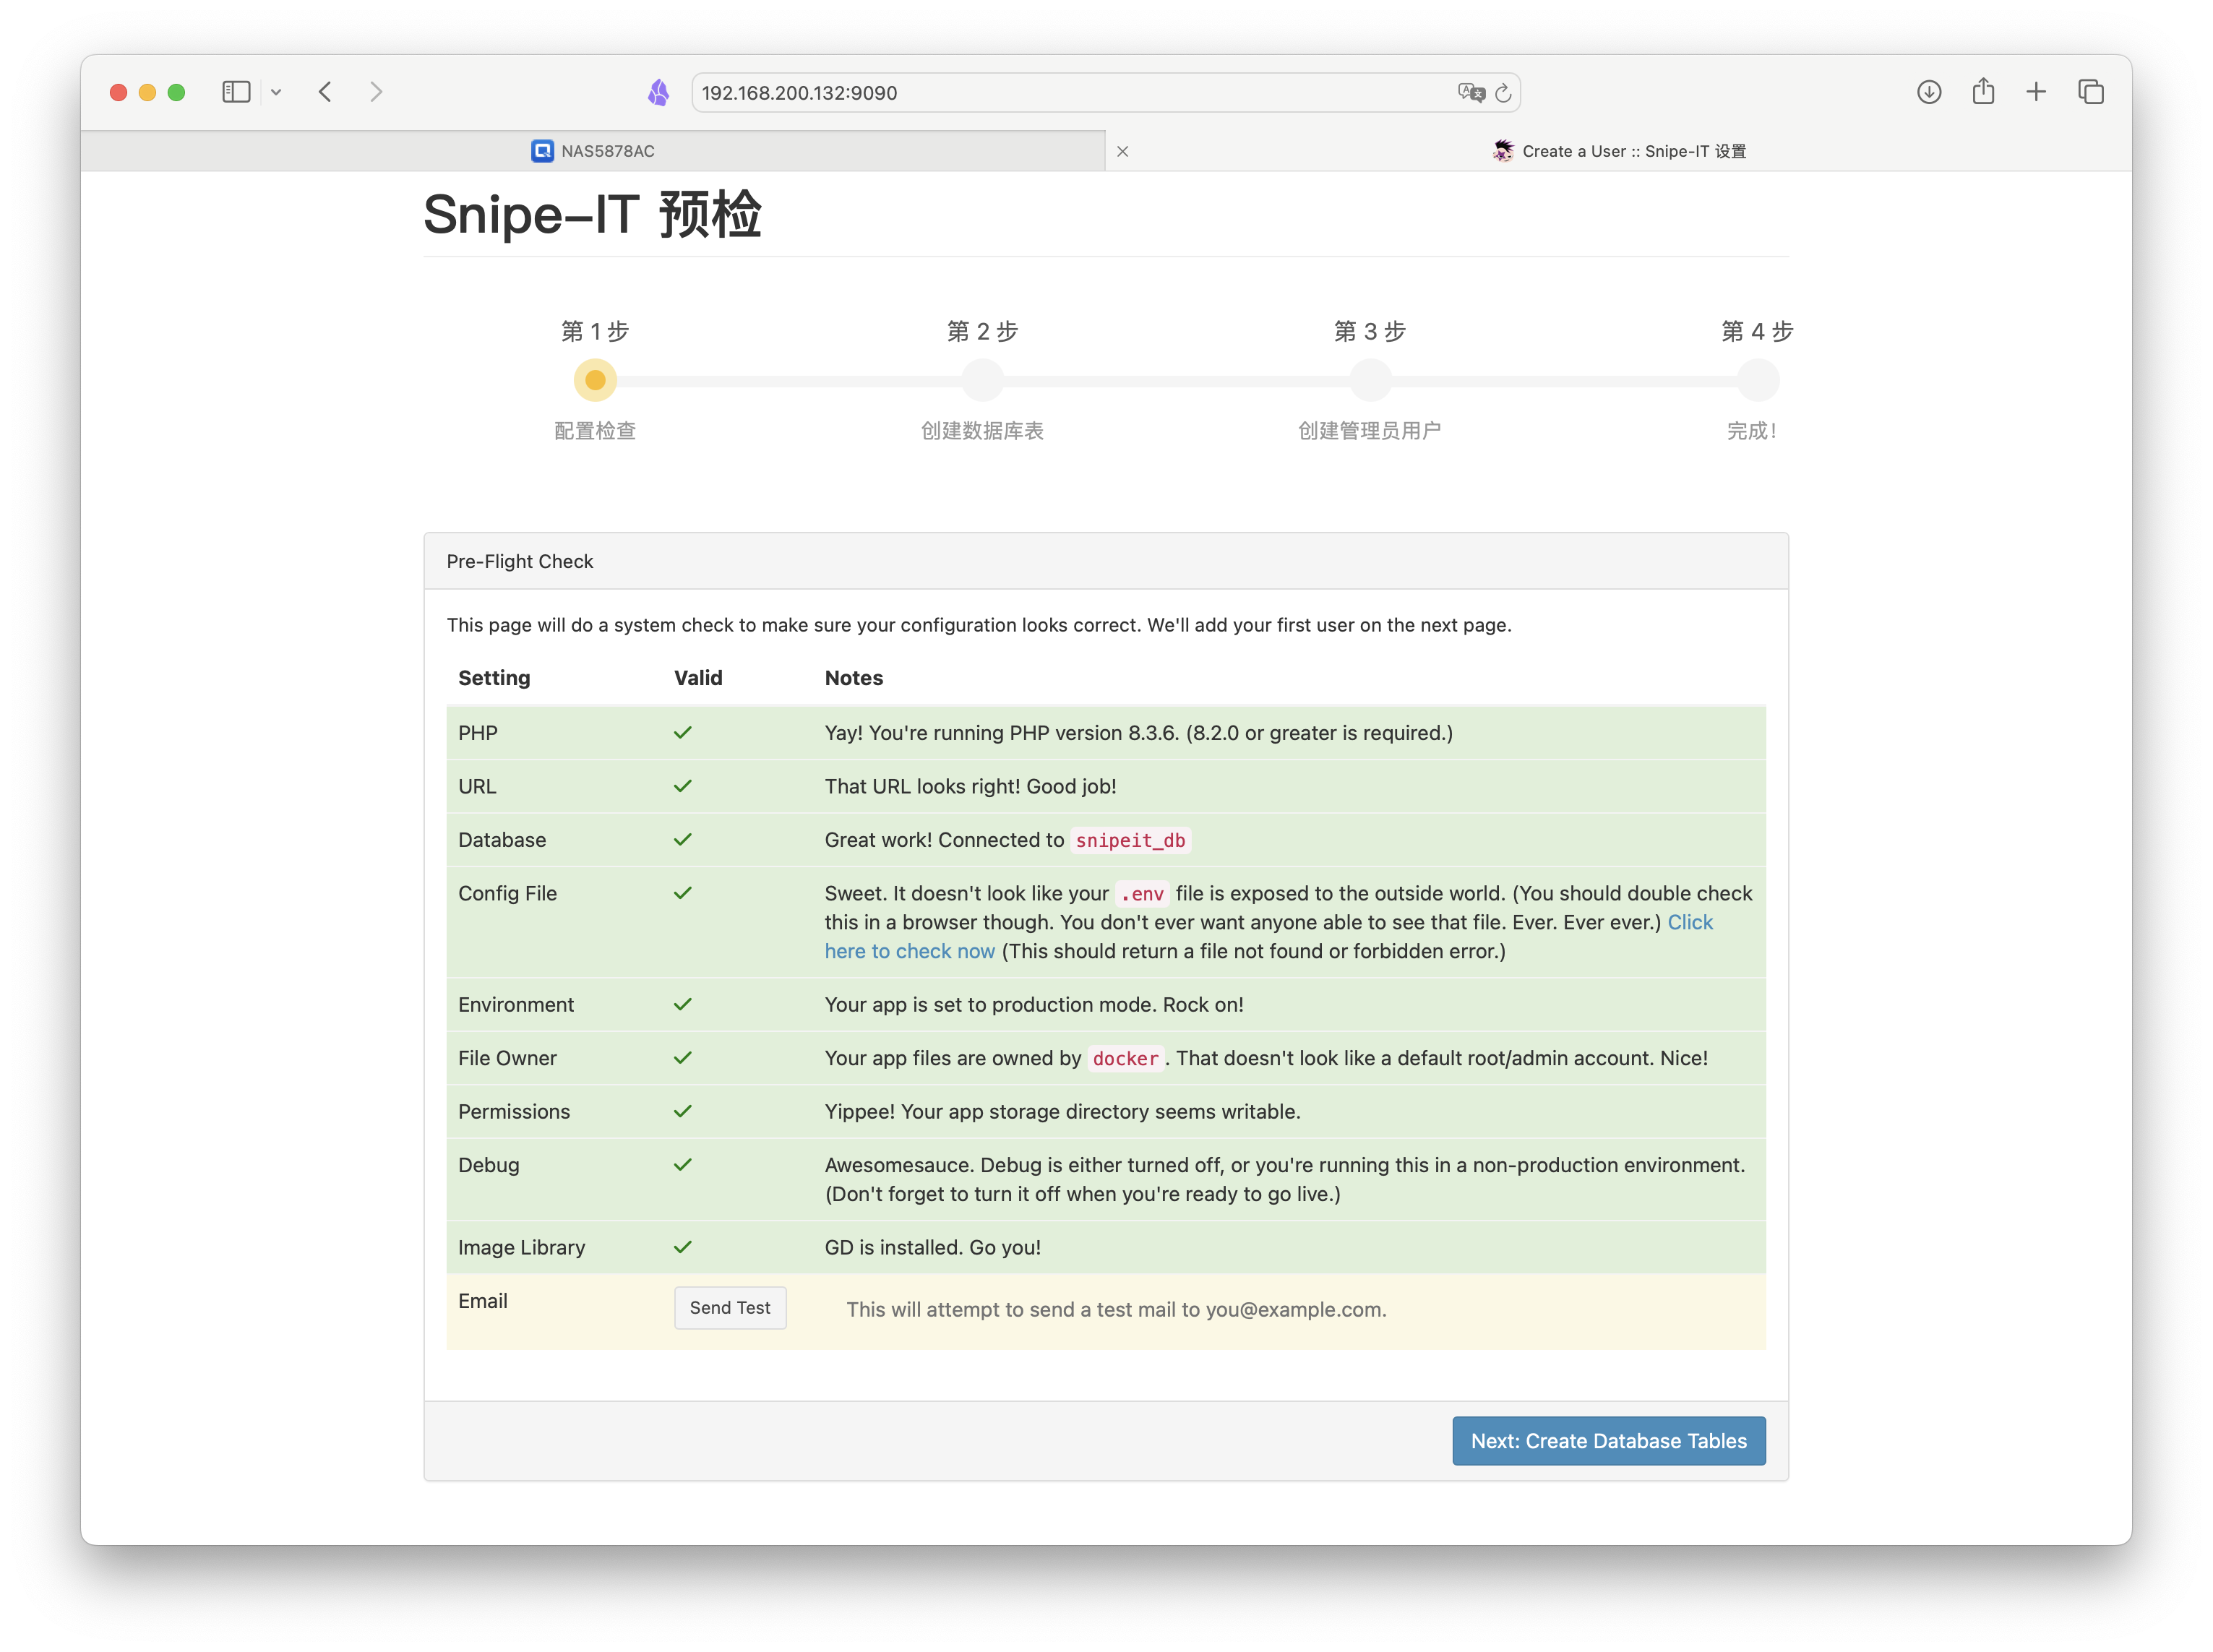The width and height of the screenshot is (2213, 1652).
Task: Click the Database row green checkmark
Action: point(682,840)
